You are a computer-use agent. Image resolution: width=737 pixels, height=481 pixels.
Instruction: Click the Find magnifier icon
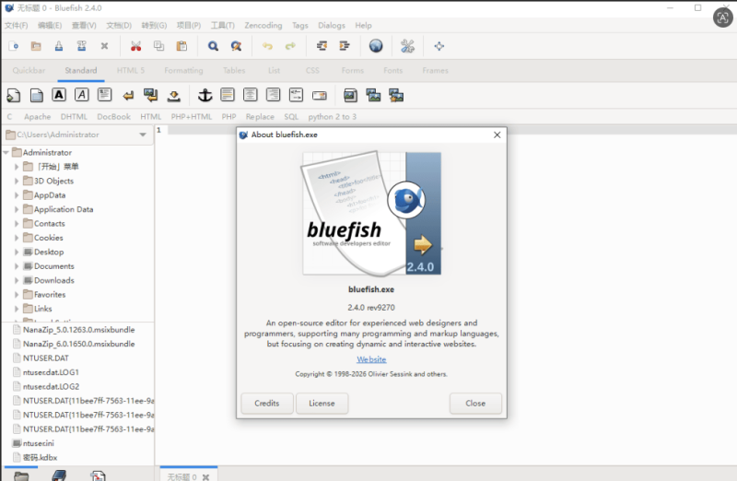tap(213, 46)
